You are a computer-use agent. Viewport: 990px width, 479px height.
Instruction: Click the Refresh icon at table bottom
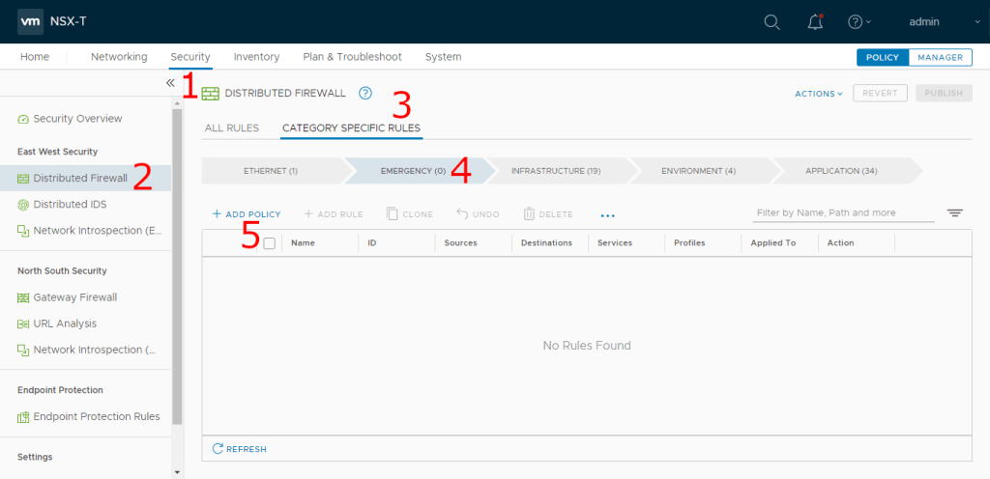218,448
